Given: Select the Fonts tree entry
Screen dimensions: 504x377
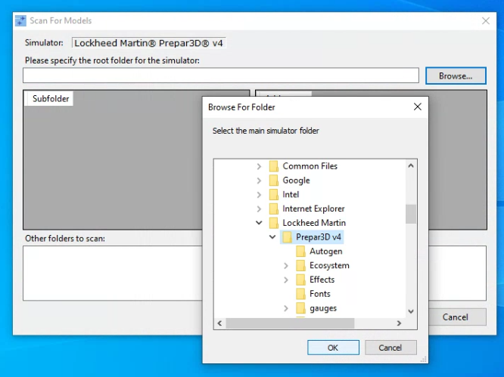Looking at the screenshot, I should pyautogui.click(x=320, y=294).
